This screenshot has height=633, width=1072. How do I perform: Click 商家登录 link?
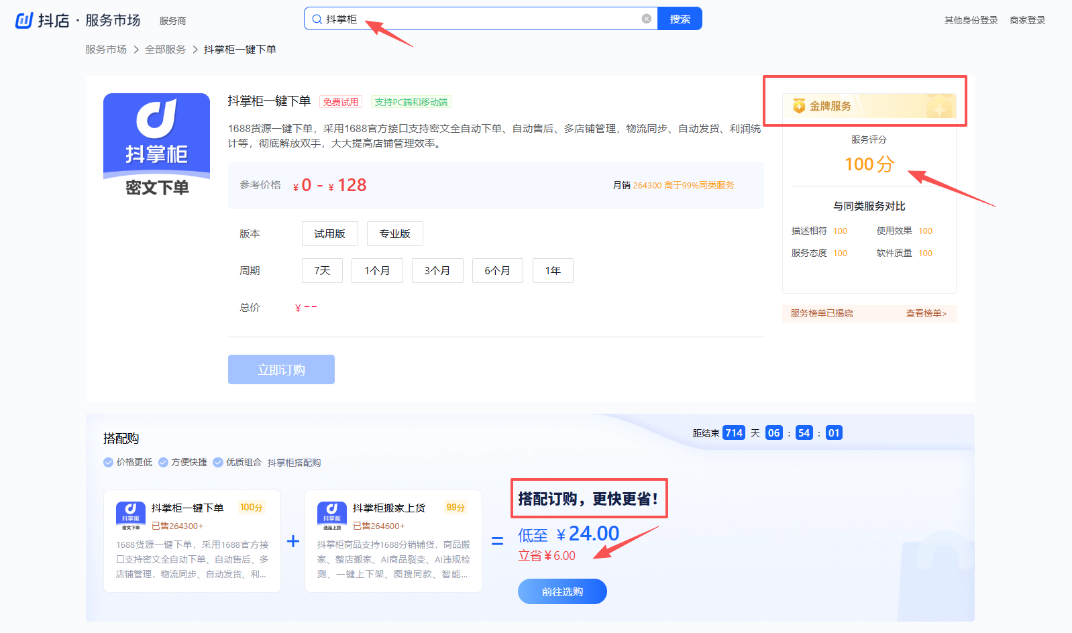[x=1028, y=20]
